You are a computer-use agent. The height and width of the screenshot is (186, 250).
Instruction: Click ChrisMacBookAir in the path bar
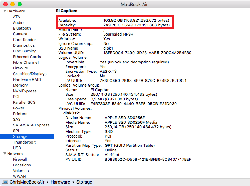point(27,182)
